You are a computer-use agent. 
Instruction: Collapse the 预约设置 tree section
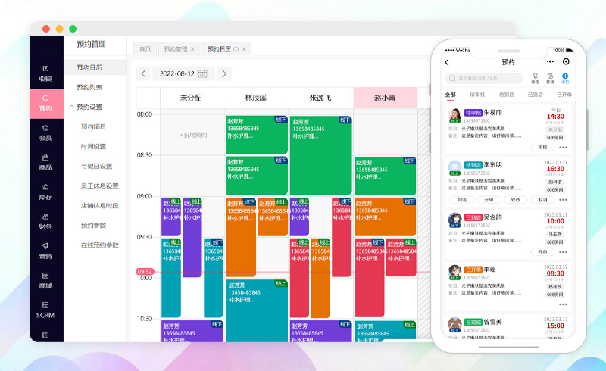click(70, 107)
